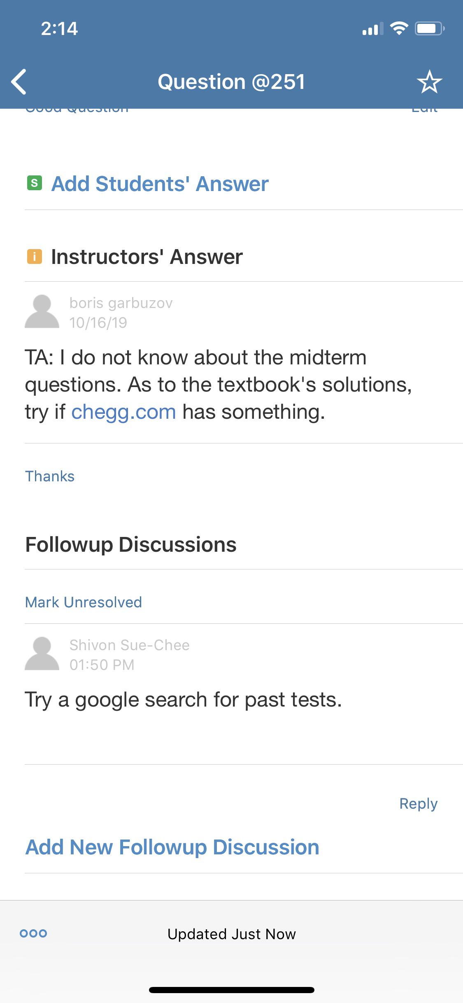Tap Reply under the followup discussion

pyautogui.click(x=419, y=803)
